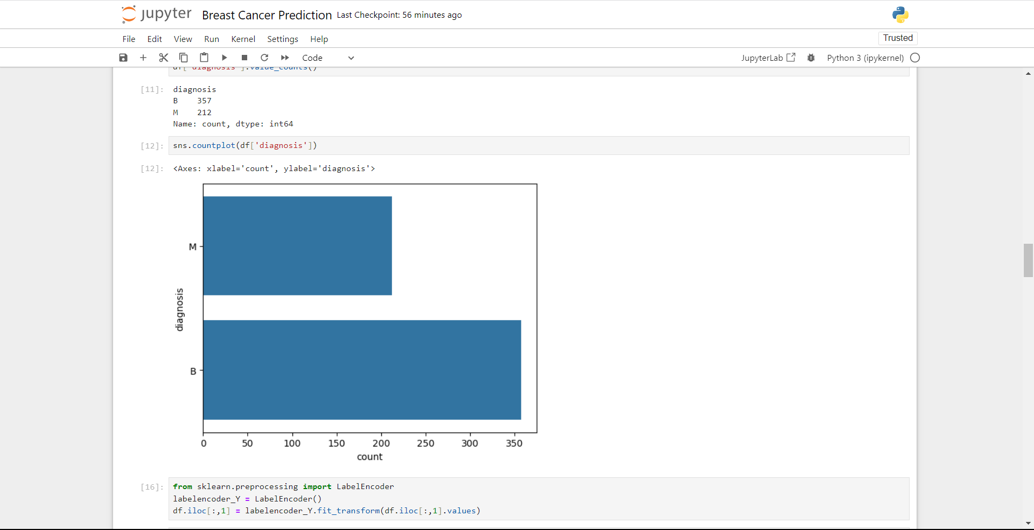
Task: Click the Trusted notebook button
Action: point(897,38)
